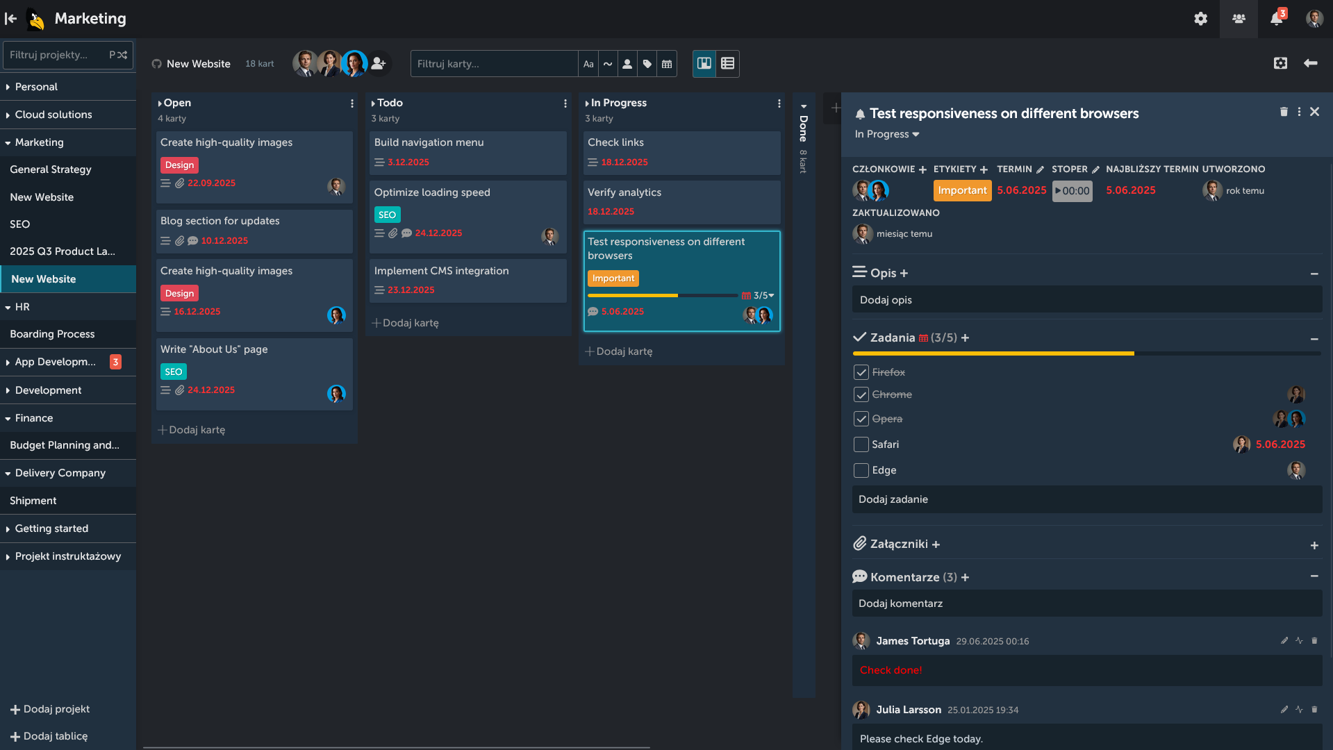Open the settings gear icon
This screenshot has height=750, width=1333.
(1200, 19)
